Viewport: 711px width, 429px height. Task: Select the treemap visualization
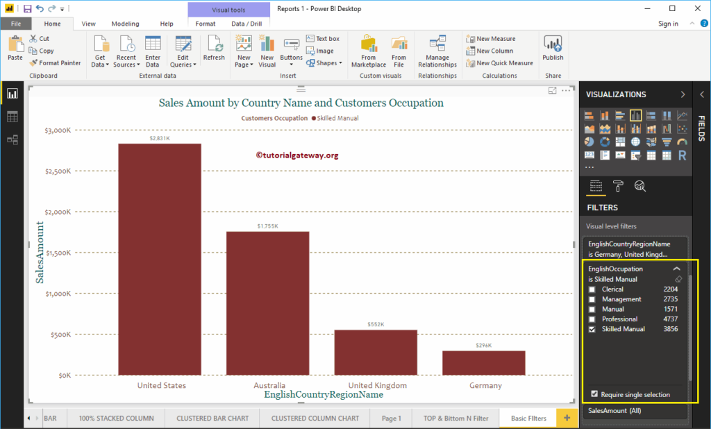pyautogui.click(x=620, y=142)
